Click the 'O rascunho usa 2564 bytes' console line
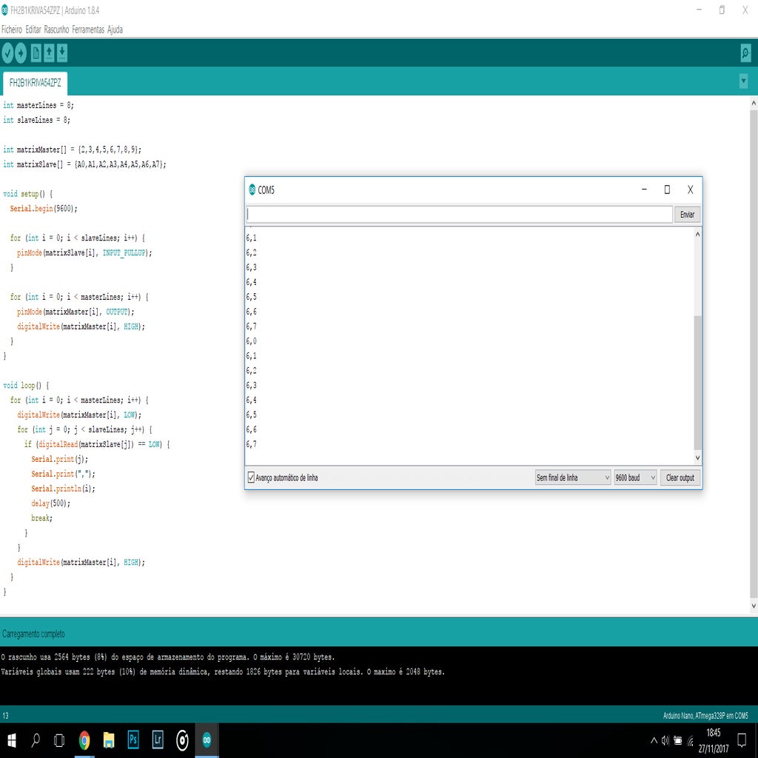 [168, 657]
